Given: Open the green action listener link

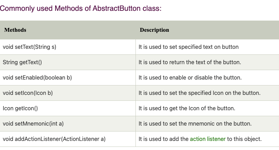Looking at the screenshot, I should [208, 139].
